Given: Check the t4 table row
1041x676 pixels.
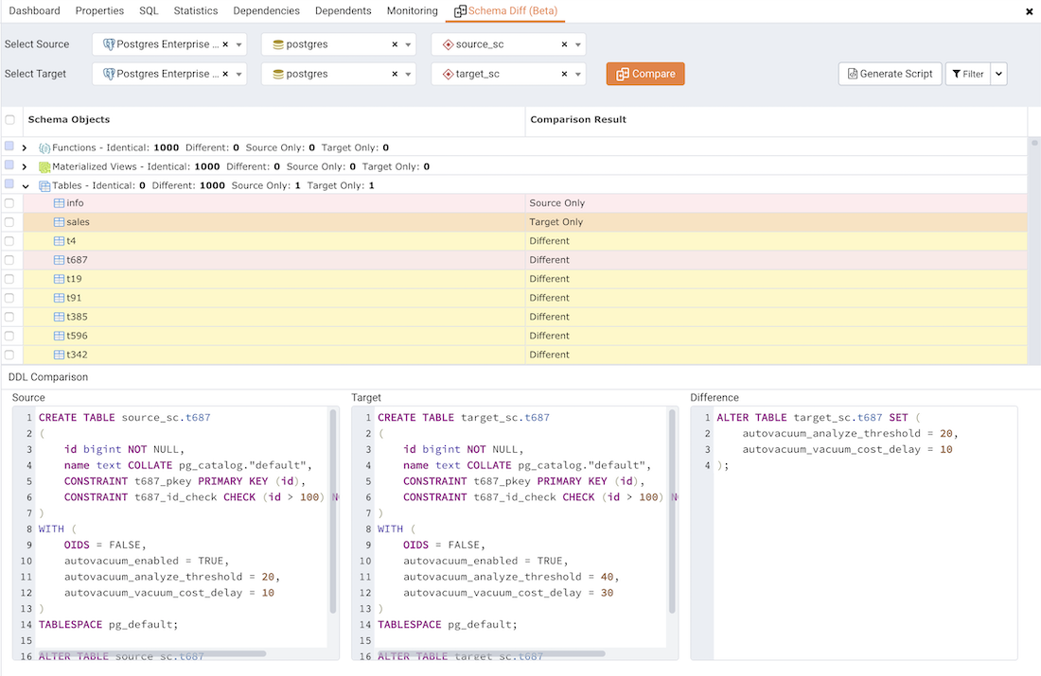Looking at the screenshot, I should click(x=9, y=241).
